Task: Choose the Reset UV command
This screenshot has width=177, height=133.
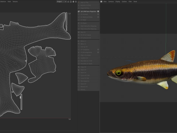Action: click(88, 73)
